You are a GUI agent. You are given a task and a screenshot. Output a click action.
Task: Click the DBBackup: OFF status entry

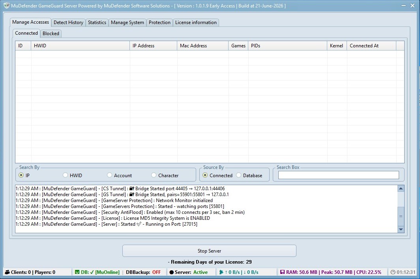(x=143, y=272)
